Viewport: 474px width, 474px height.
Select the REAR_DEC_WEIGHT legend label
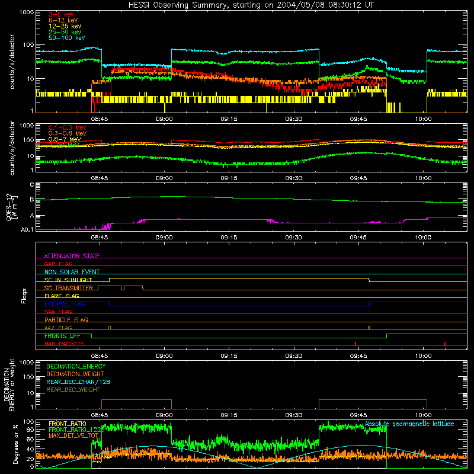click(73, 390)
